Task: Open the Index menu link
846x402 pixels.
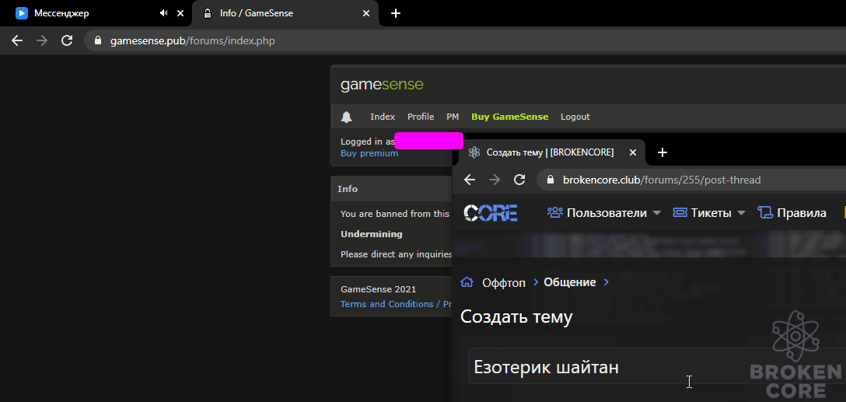Action: click(383, 117)
